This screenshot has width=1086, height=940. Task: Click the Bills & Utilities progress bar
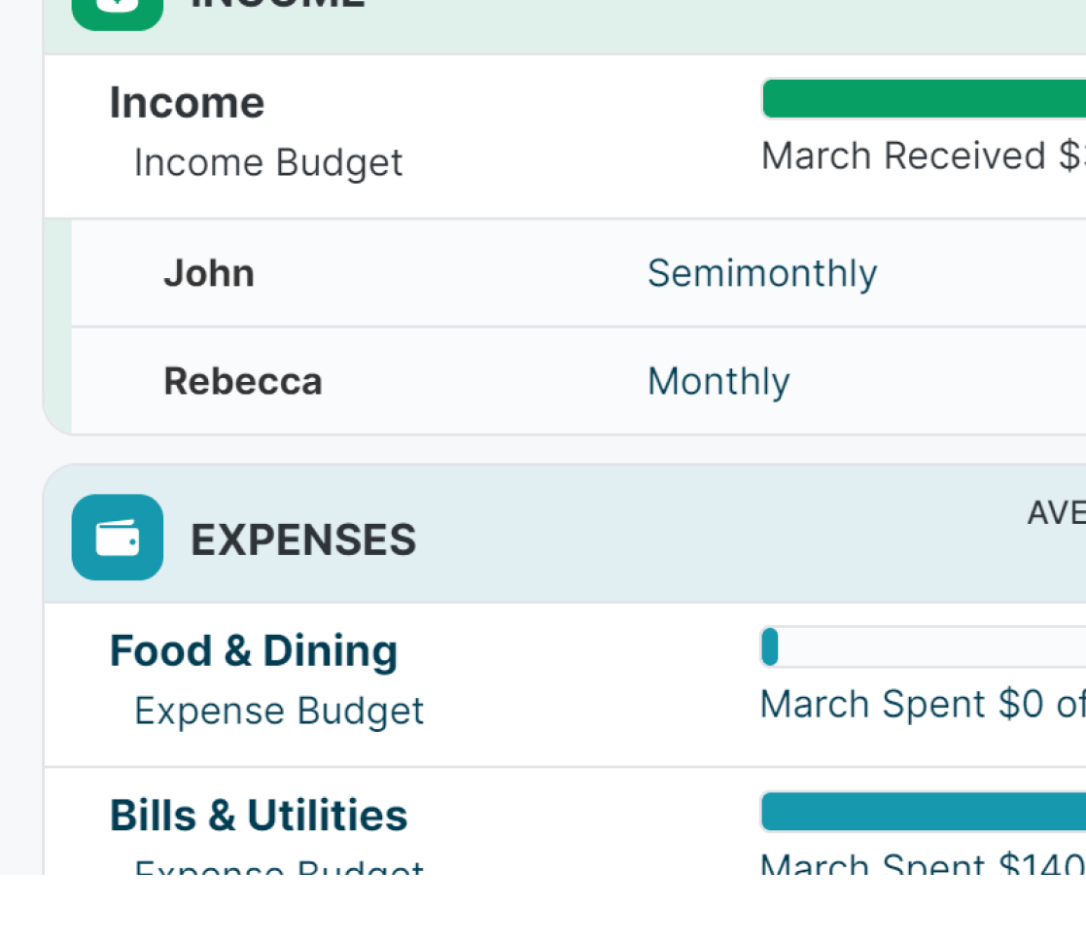[924, 812]
